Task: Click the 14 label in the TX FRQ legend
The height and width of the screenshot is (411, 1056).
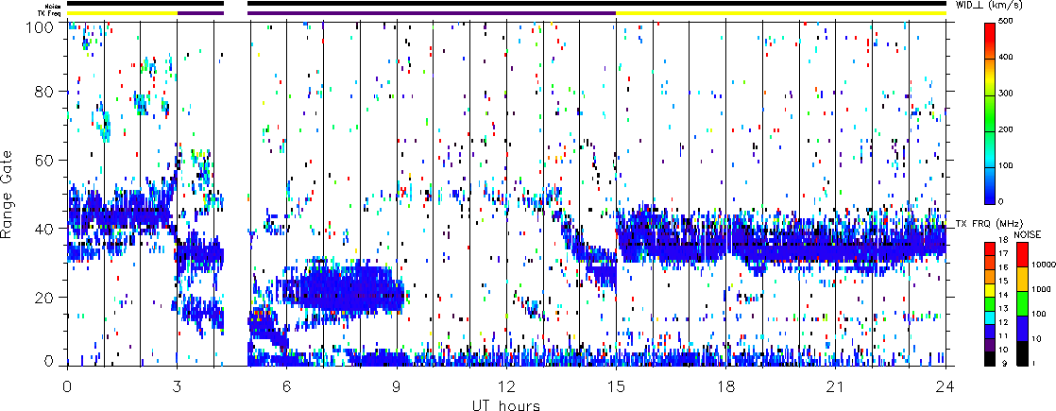Action: point(1002,295)
